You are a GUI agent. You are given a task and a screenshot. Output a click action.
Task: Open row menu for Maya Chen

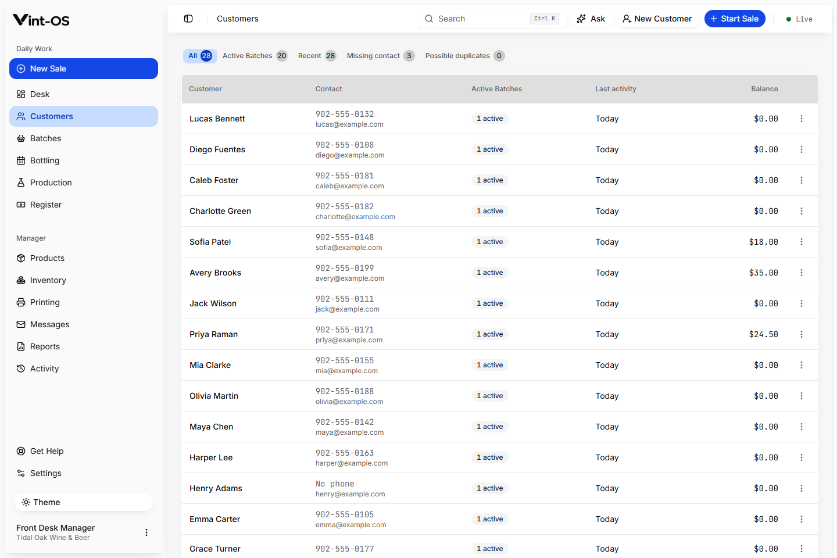click(x=802, y=427)
